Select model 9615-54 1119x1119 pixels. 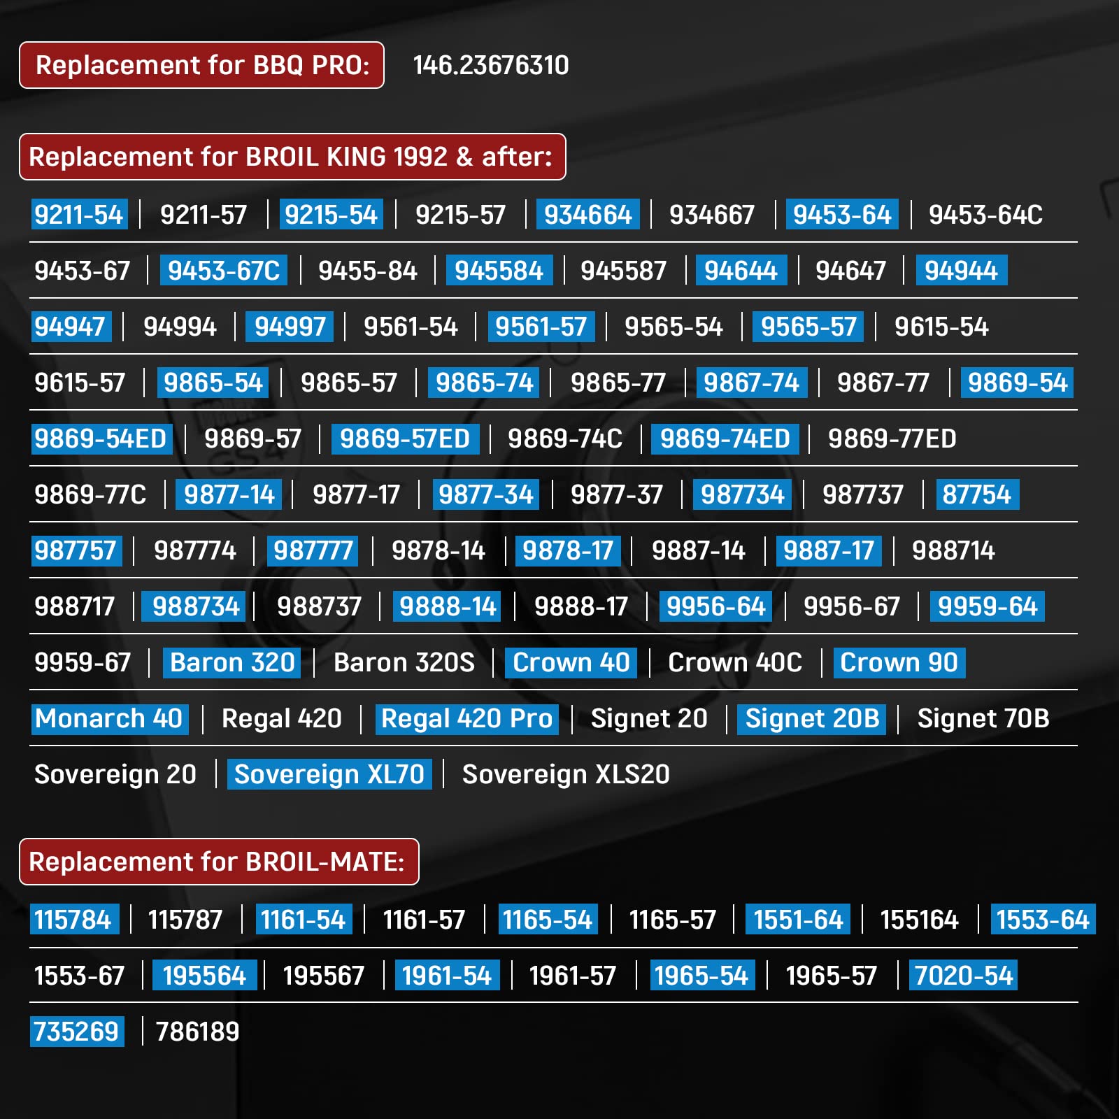coord(941,327)
